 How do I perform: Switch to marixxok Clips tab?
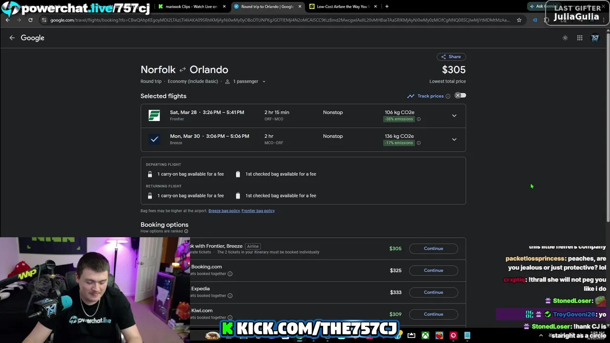tap(191, 7)
